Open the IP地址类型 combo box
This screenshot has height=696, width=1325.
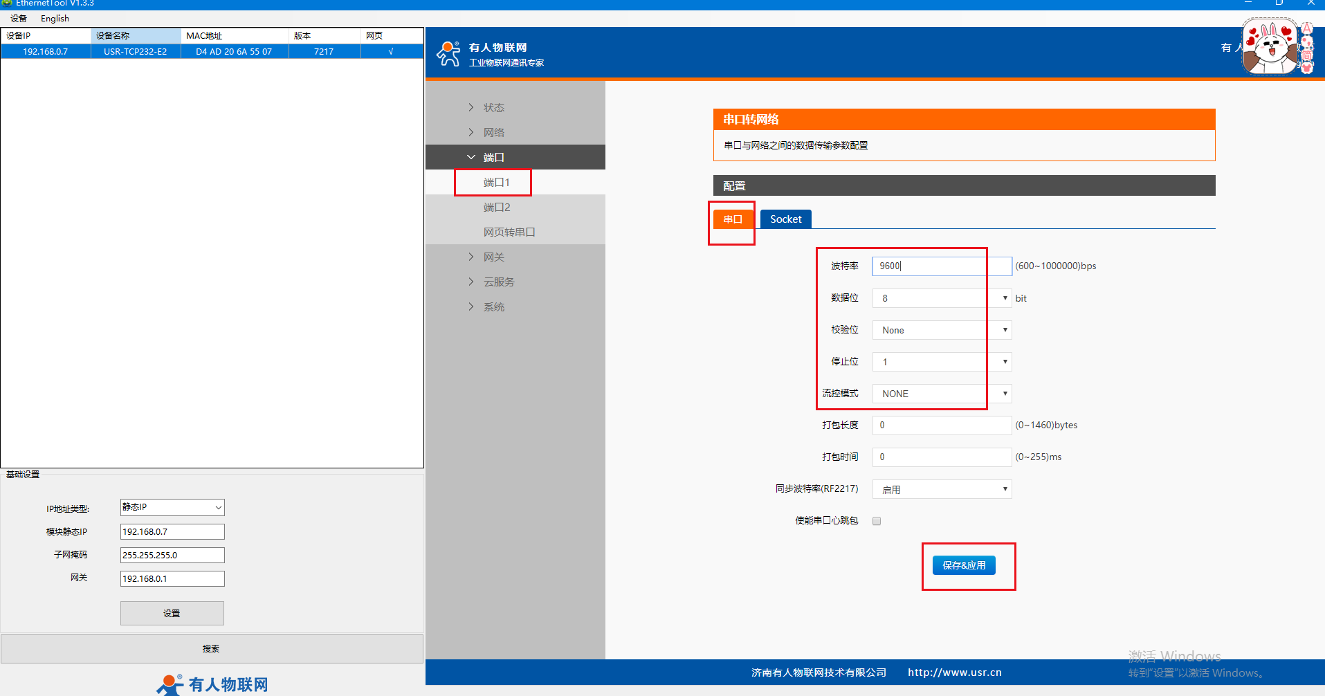(x=172, y=507)
